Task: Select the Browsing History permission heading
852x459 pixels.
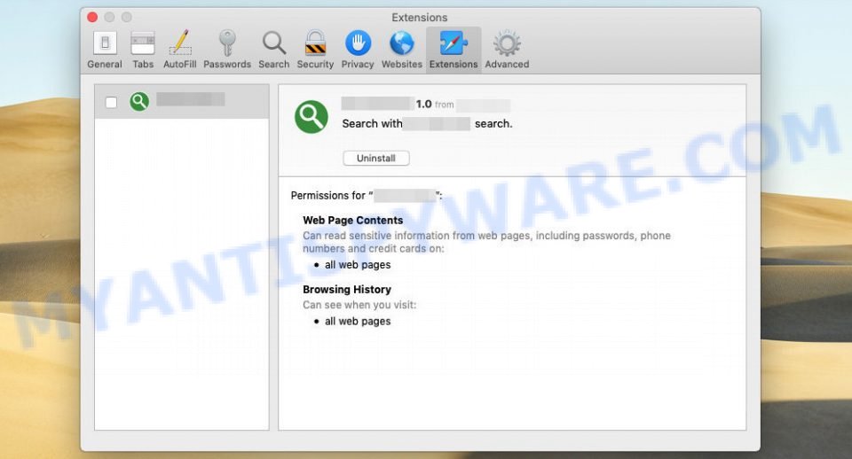Action: click(x=347, y=290)
